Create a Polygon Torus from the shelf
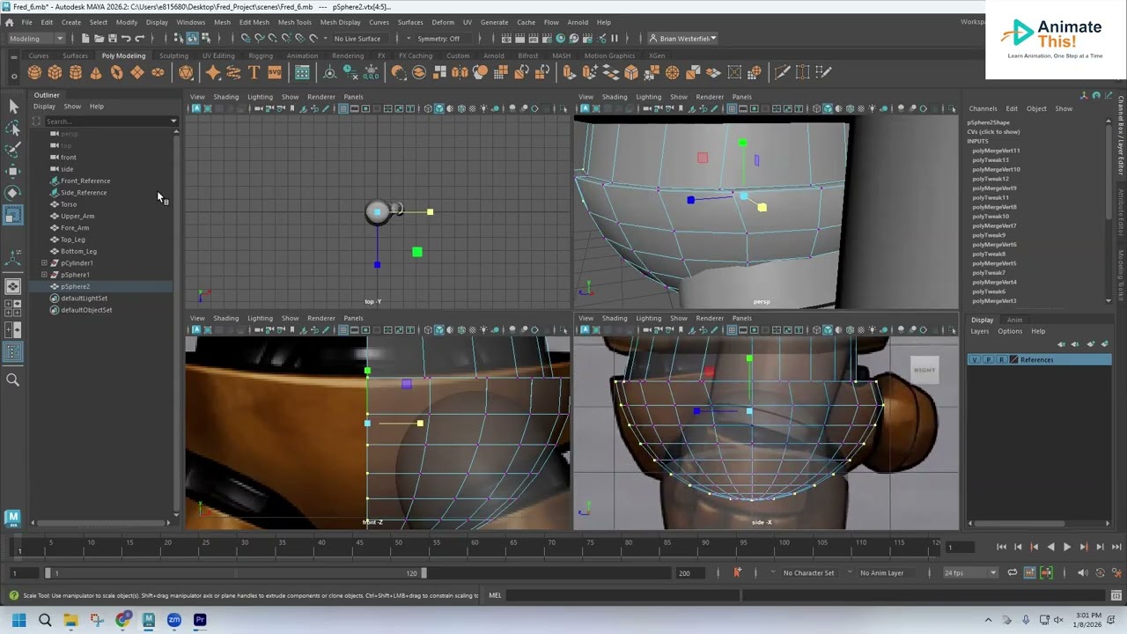 [x=116, y=72]
